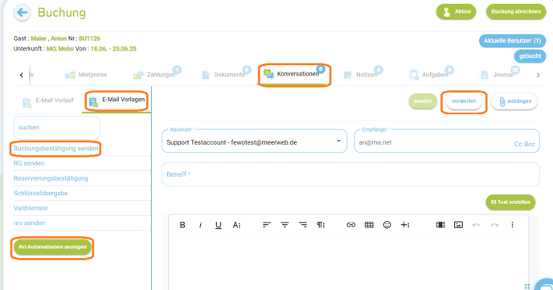Open the three-dot more options menu
Image resolution: width=553 pixels, height=290 pixels.
click(512, 225)
